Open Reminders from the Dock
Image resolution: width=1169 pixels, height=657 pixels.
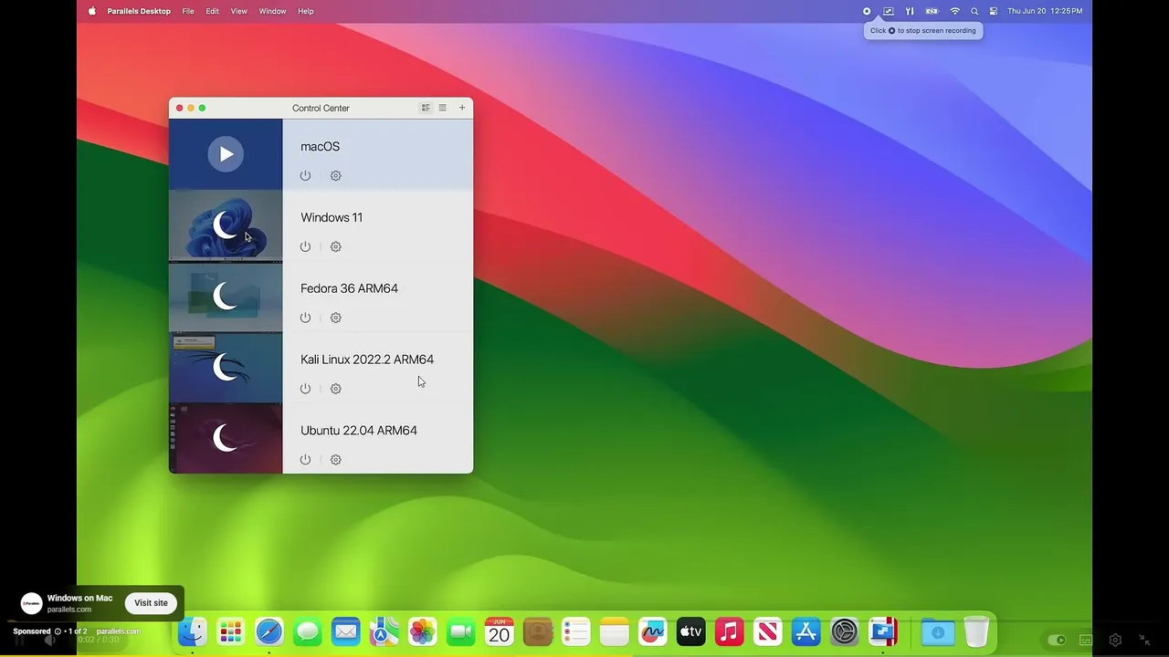576,631
